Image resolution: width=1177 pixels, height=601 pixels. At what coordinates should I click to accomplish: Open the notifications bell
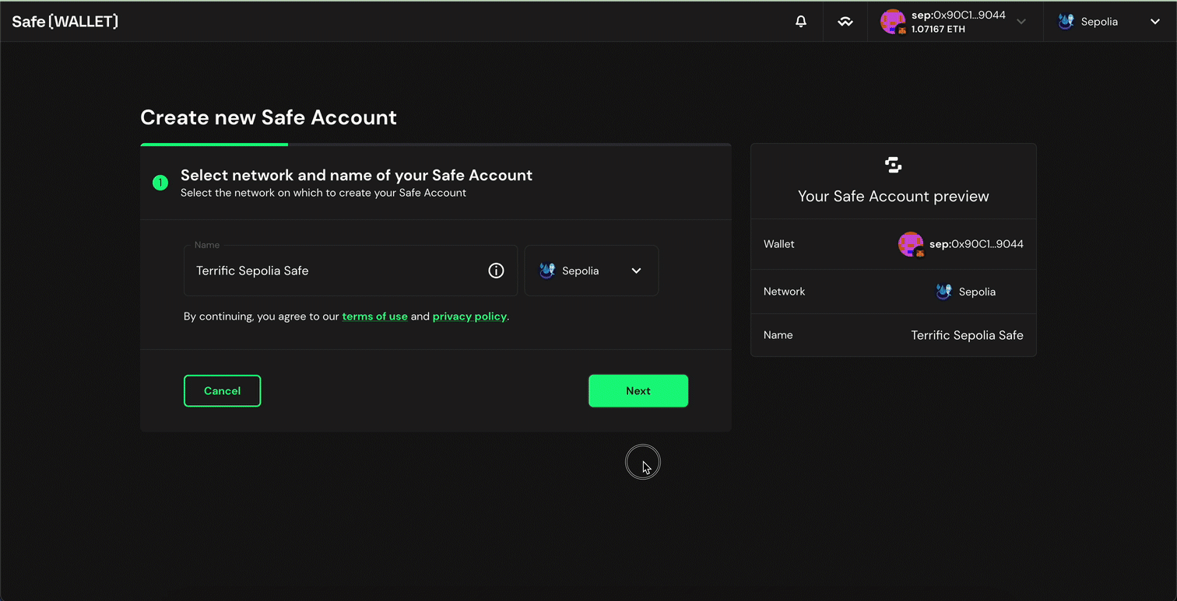[x=801, y=22]
